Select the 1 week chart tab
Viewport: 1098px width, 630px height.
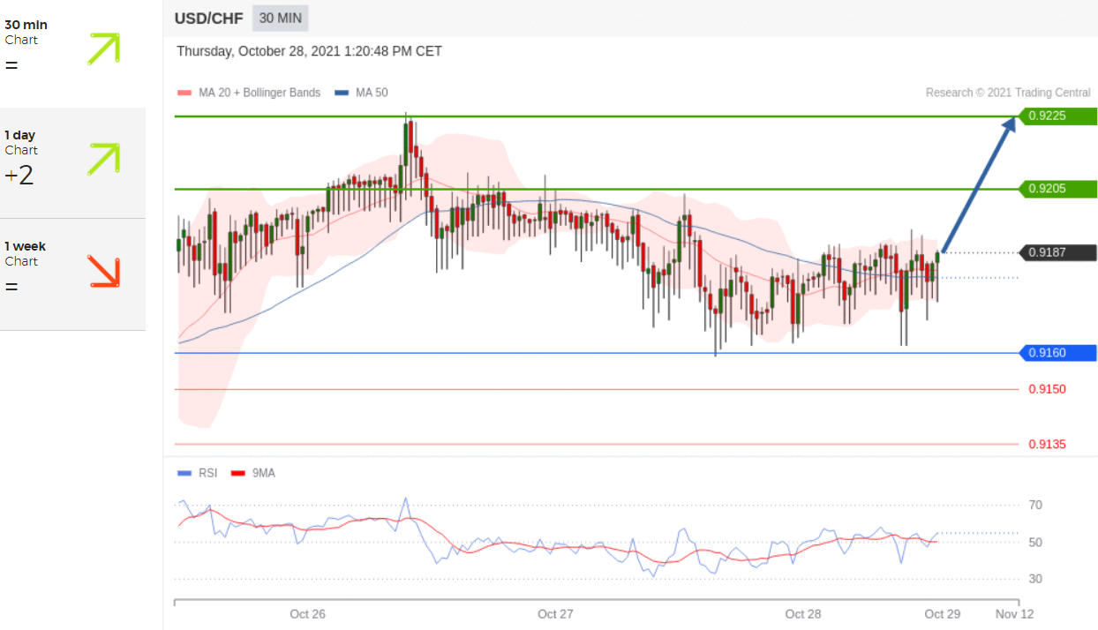72,274
